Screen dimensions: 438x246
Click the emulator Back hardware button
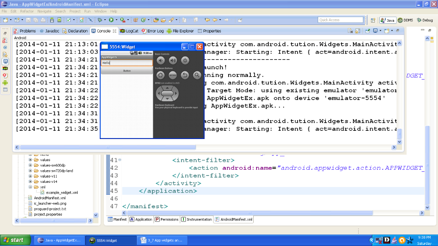tap(185, 75)
